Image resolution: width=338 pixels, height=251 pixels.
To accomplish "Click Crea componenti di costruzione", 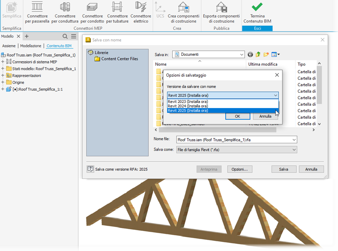I will (x=183, y=12).
